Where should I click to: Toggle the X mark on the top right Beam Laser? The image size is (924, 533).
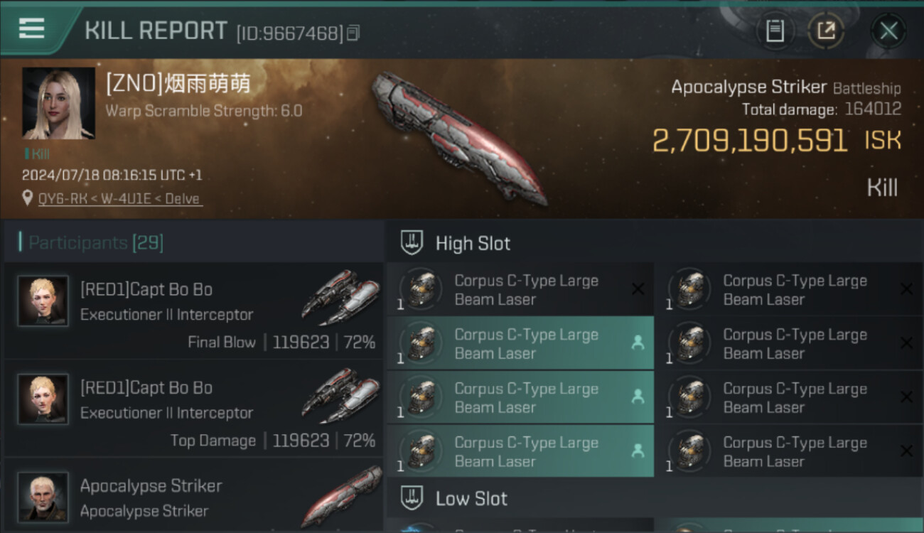(906, 289)
